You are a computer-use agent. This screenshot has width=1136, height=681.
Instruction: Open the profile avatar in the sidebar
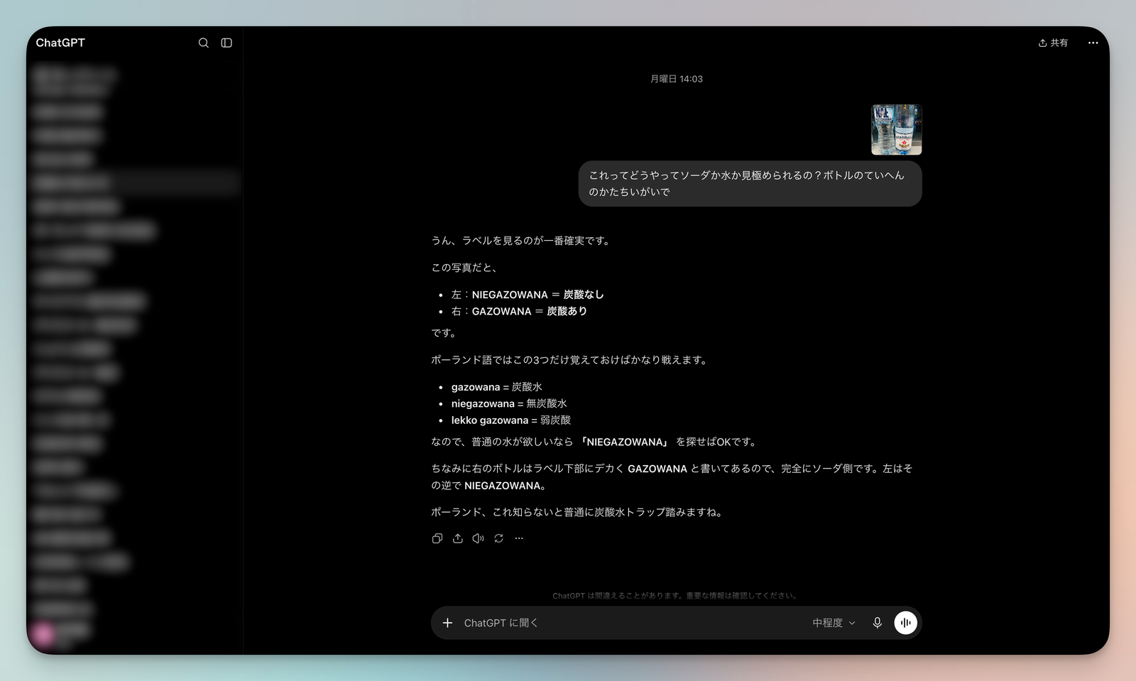(43, 633)
